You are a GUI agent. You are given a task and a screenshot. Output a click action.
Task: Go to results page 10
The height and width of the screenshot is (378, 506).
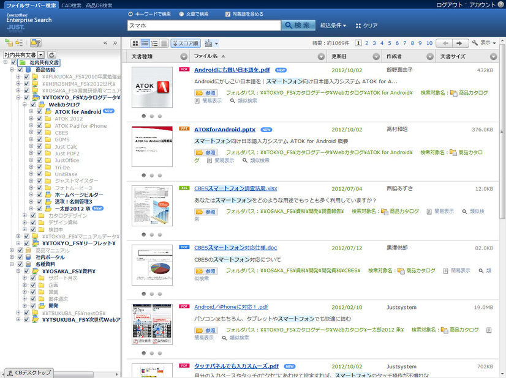pyautogui.click(x=429, y=43)
